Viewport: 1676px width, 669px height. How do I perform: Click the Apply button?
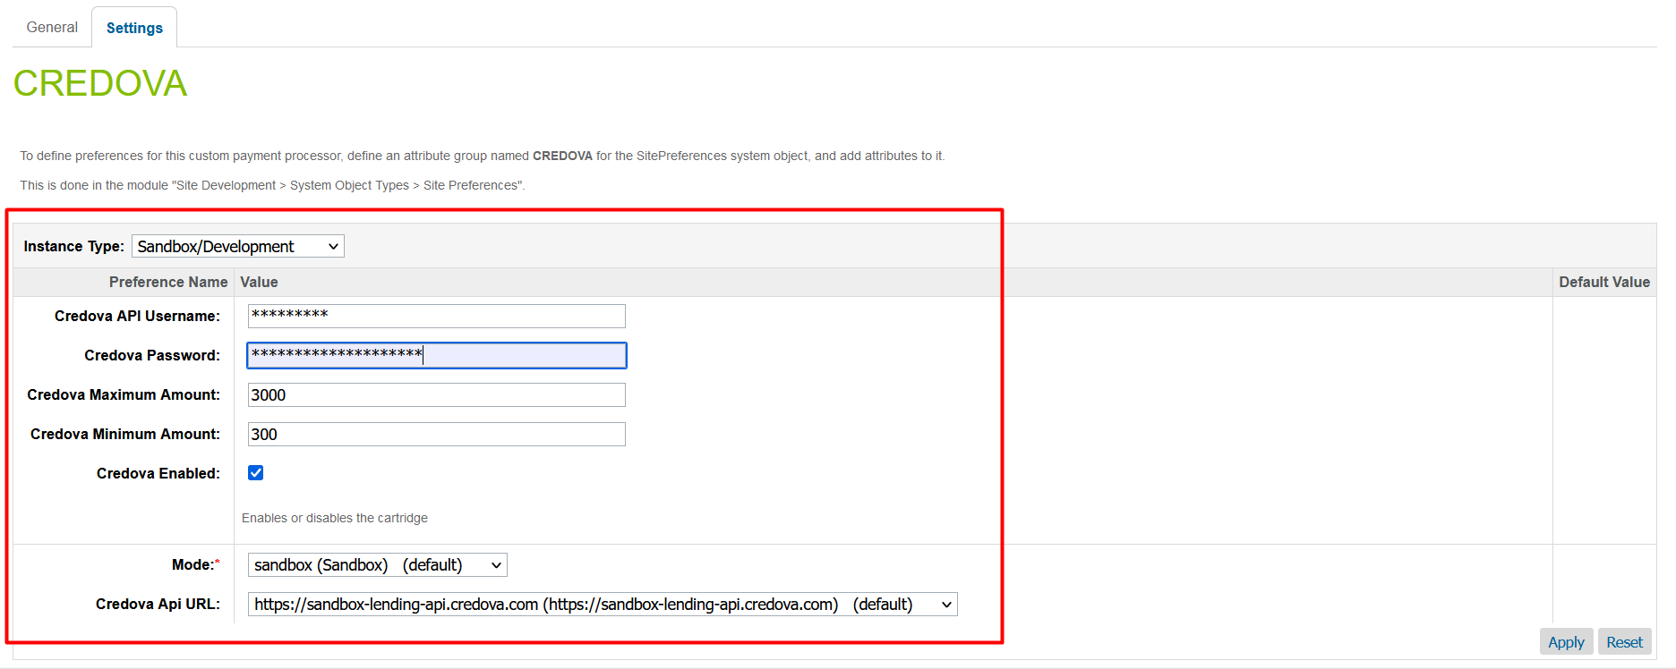point(1566,642)
